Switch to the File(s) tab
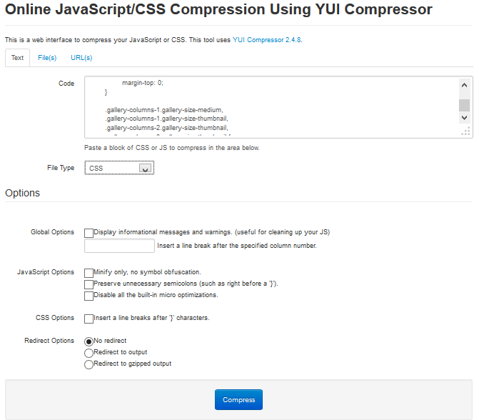This screenshot has width=479, height=420. (x=47, y=58)
